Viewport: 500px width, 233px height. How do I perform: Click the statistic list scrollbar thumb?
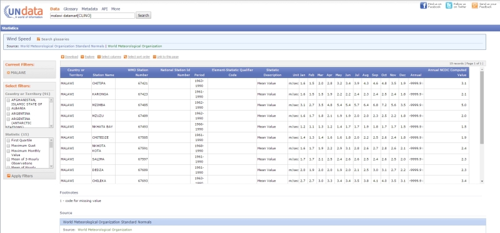51,145
